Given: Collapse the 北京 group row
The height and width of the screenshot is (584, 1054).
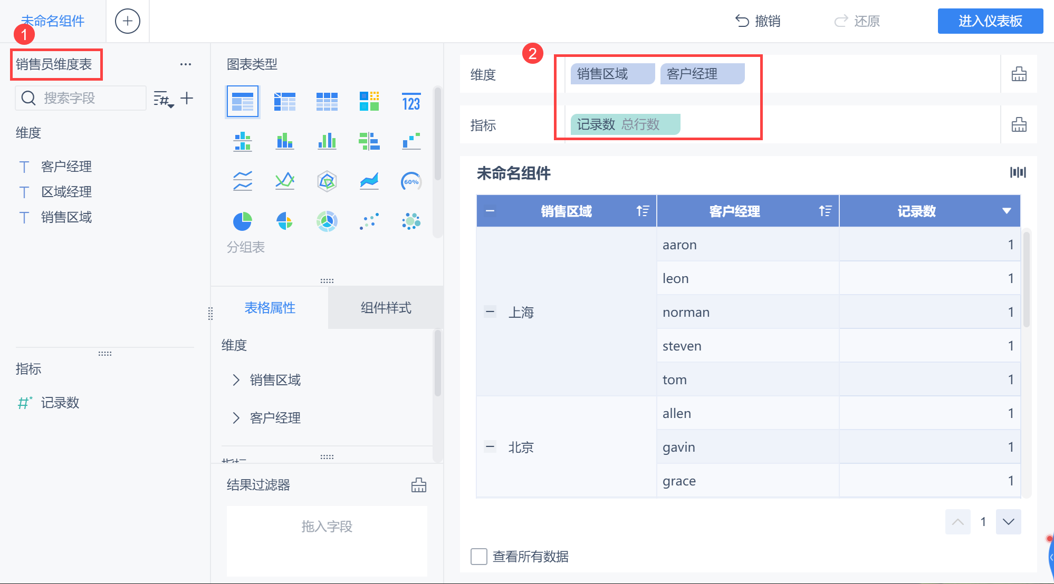Looking at the screenshot, I should pyautogui.click(x=490, y=447).
